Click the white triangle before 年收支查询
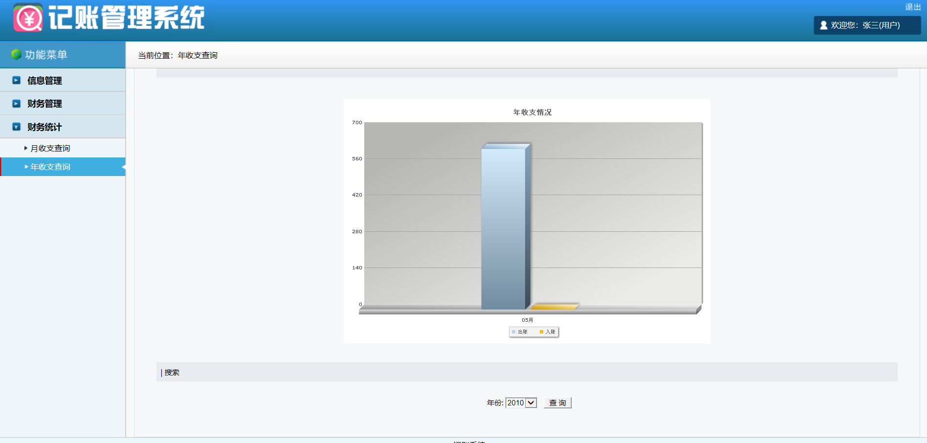Image resolution: width=927 pixels, height=443 pixels. [26, 167]
